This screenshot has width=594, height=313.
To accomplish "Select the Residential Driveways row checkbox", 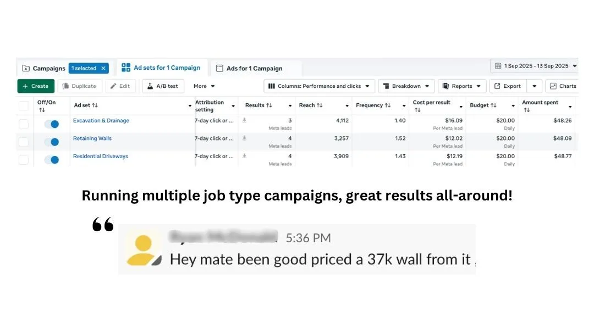I will [x=24, y=160].
